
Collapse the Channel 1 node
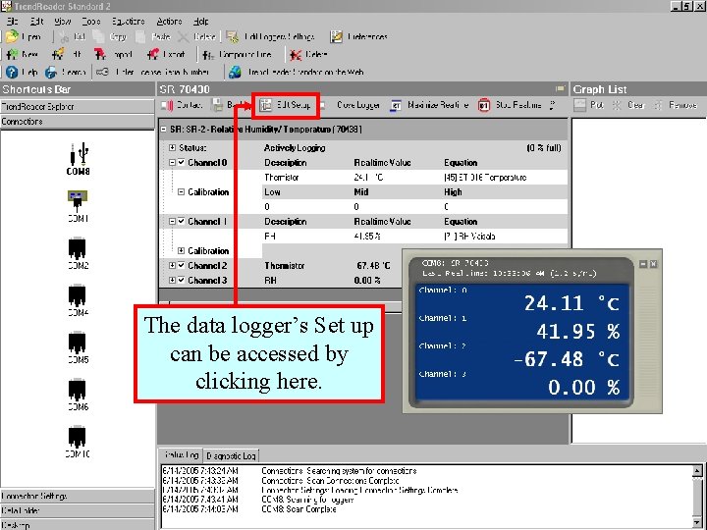pos(172,221)
